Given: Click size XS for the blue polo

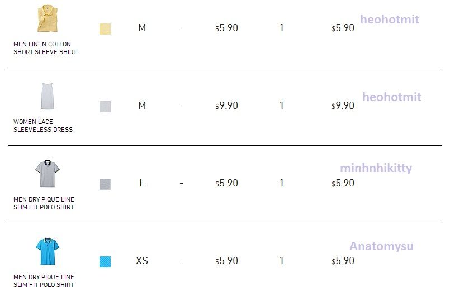Looking at the screenshot, I should click(142, 261).
